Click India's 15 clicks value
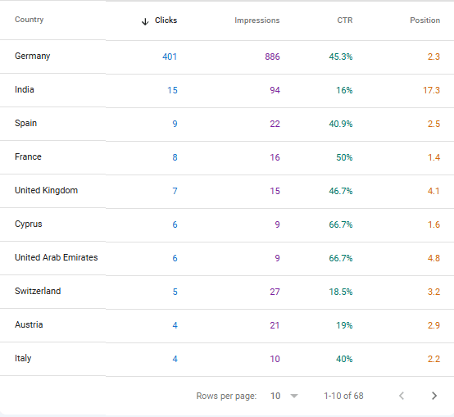This screenshot has height=417, width=454. (172, 90)
